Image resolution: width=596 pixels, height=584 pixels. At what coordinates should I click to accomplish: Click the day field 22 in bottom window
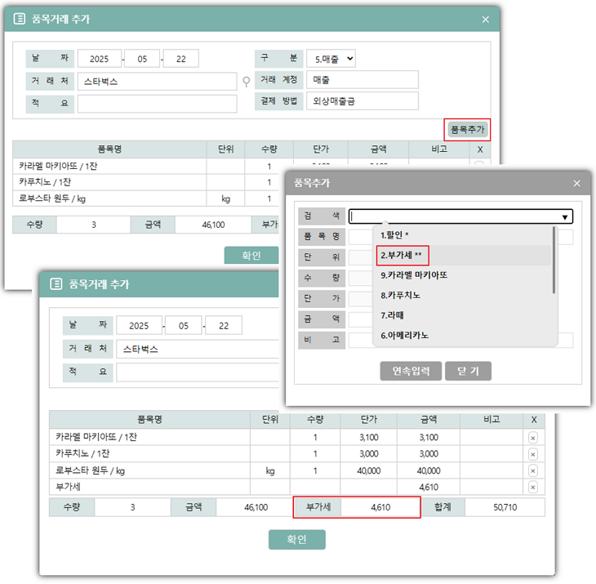pos(224,326)
